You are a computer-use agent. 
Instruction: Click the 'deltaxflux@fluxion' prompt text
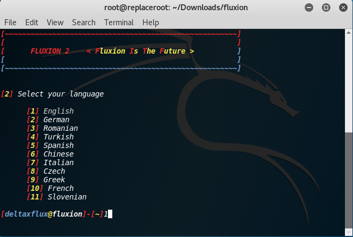[44, 214]
